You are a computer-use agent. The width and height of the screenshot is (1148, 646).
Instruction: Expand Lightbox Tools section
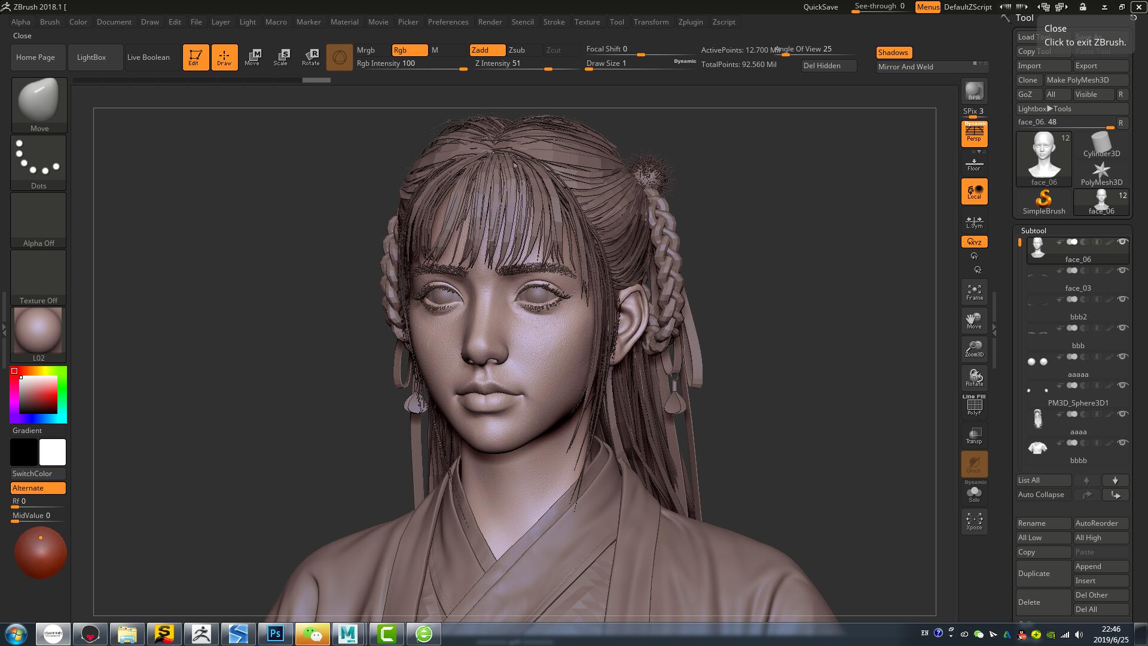tap(1072, 109)
